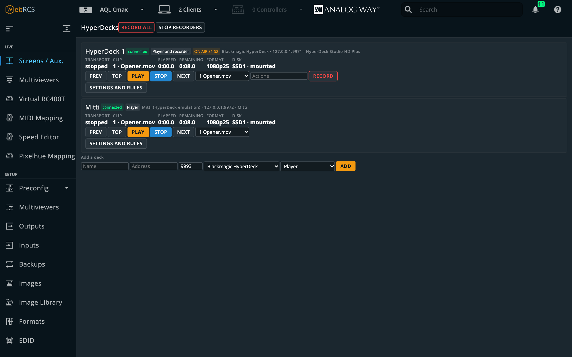Expand the Preconfig submenu arrow
Screen dimensions: 572x357
[67, 188]
